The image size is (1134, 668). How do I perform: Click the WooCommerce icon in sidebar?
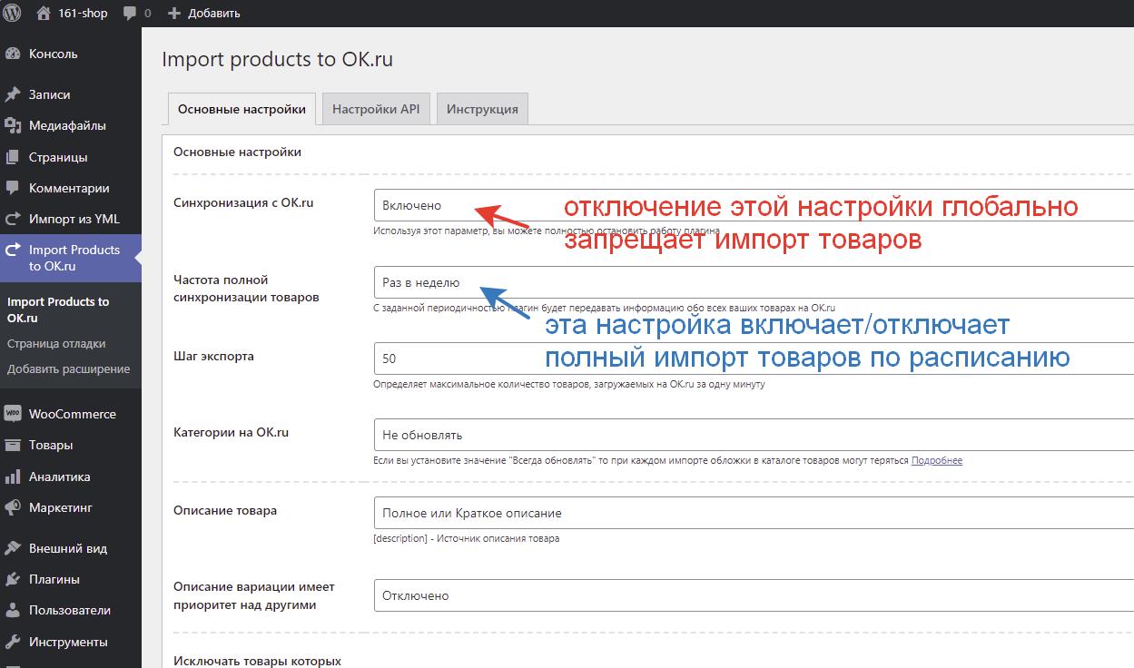pos(13,414)
